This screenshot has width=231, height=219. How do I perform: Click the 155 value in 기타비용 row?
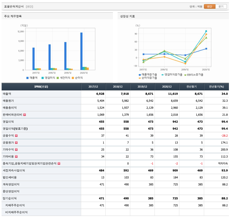(x=175, y=157)
